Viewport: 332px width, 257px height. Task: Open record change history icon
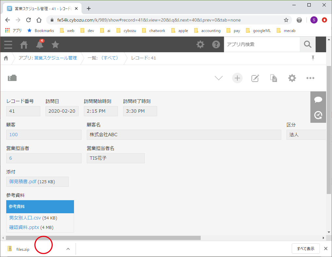[318, 115]
